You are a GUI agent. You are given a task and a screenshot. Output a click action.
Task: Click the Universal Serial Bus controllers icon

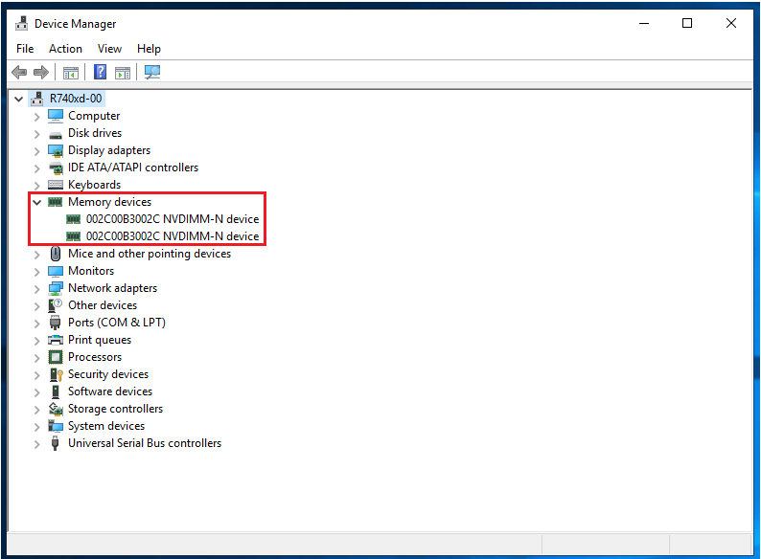pos(56,443)
